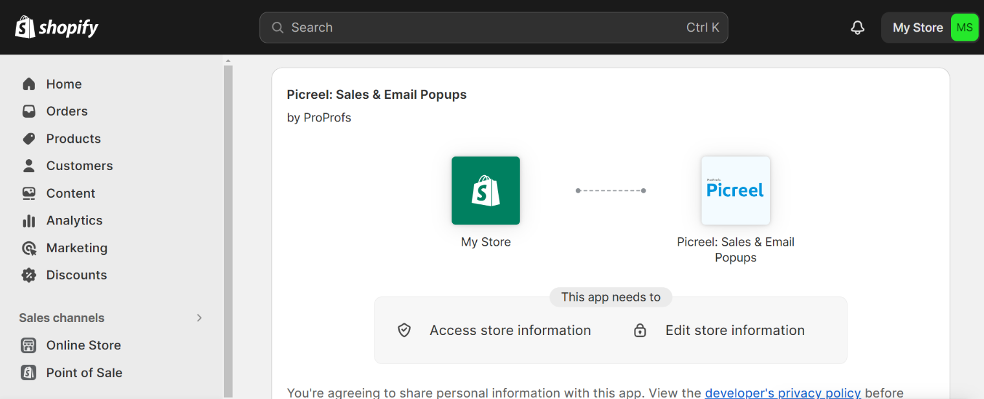This screenshot has width=984, height=399.
Task: Click the 'by ProProfs' text
Action: click(x=319, y=118)
